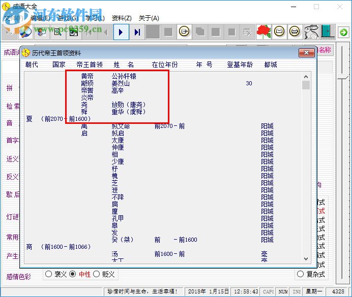Viewport: 352px width, 297px height.
Task: Select the 不降 row
Action: pos(118,197)
